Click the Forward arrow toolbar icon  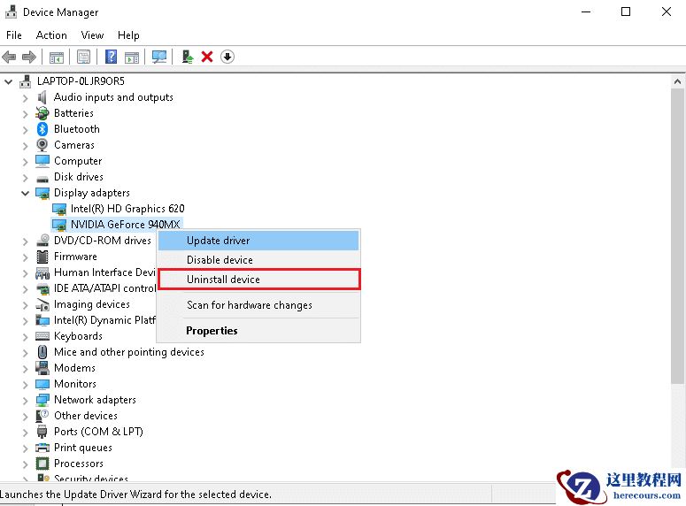[29, 57]
